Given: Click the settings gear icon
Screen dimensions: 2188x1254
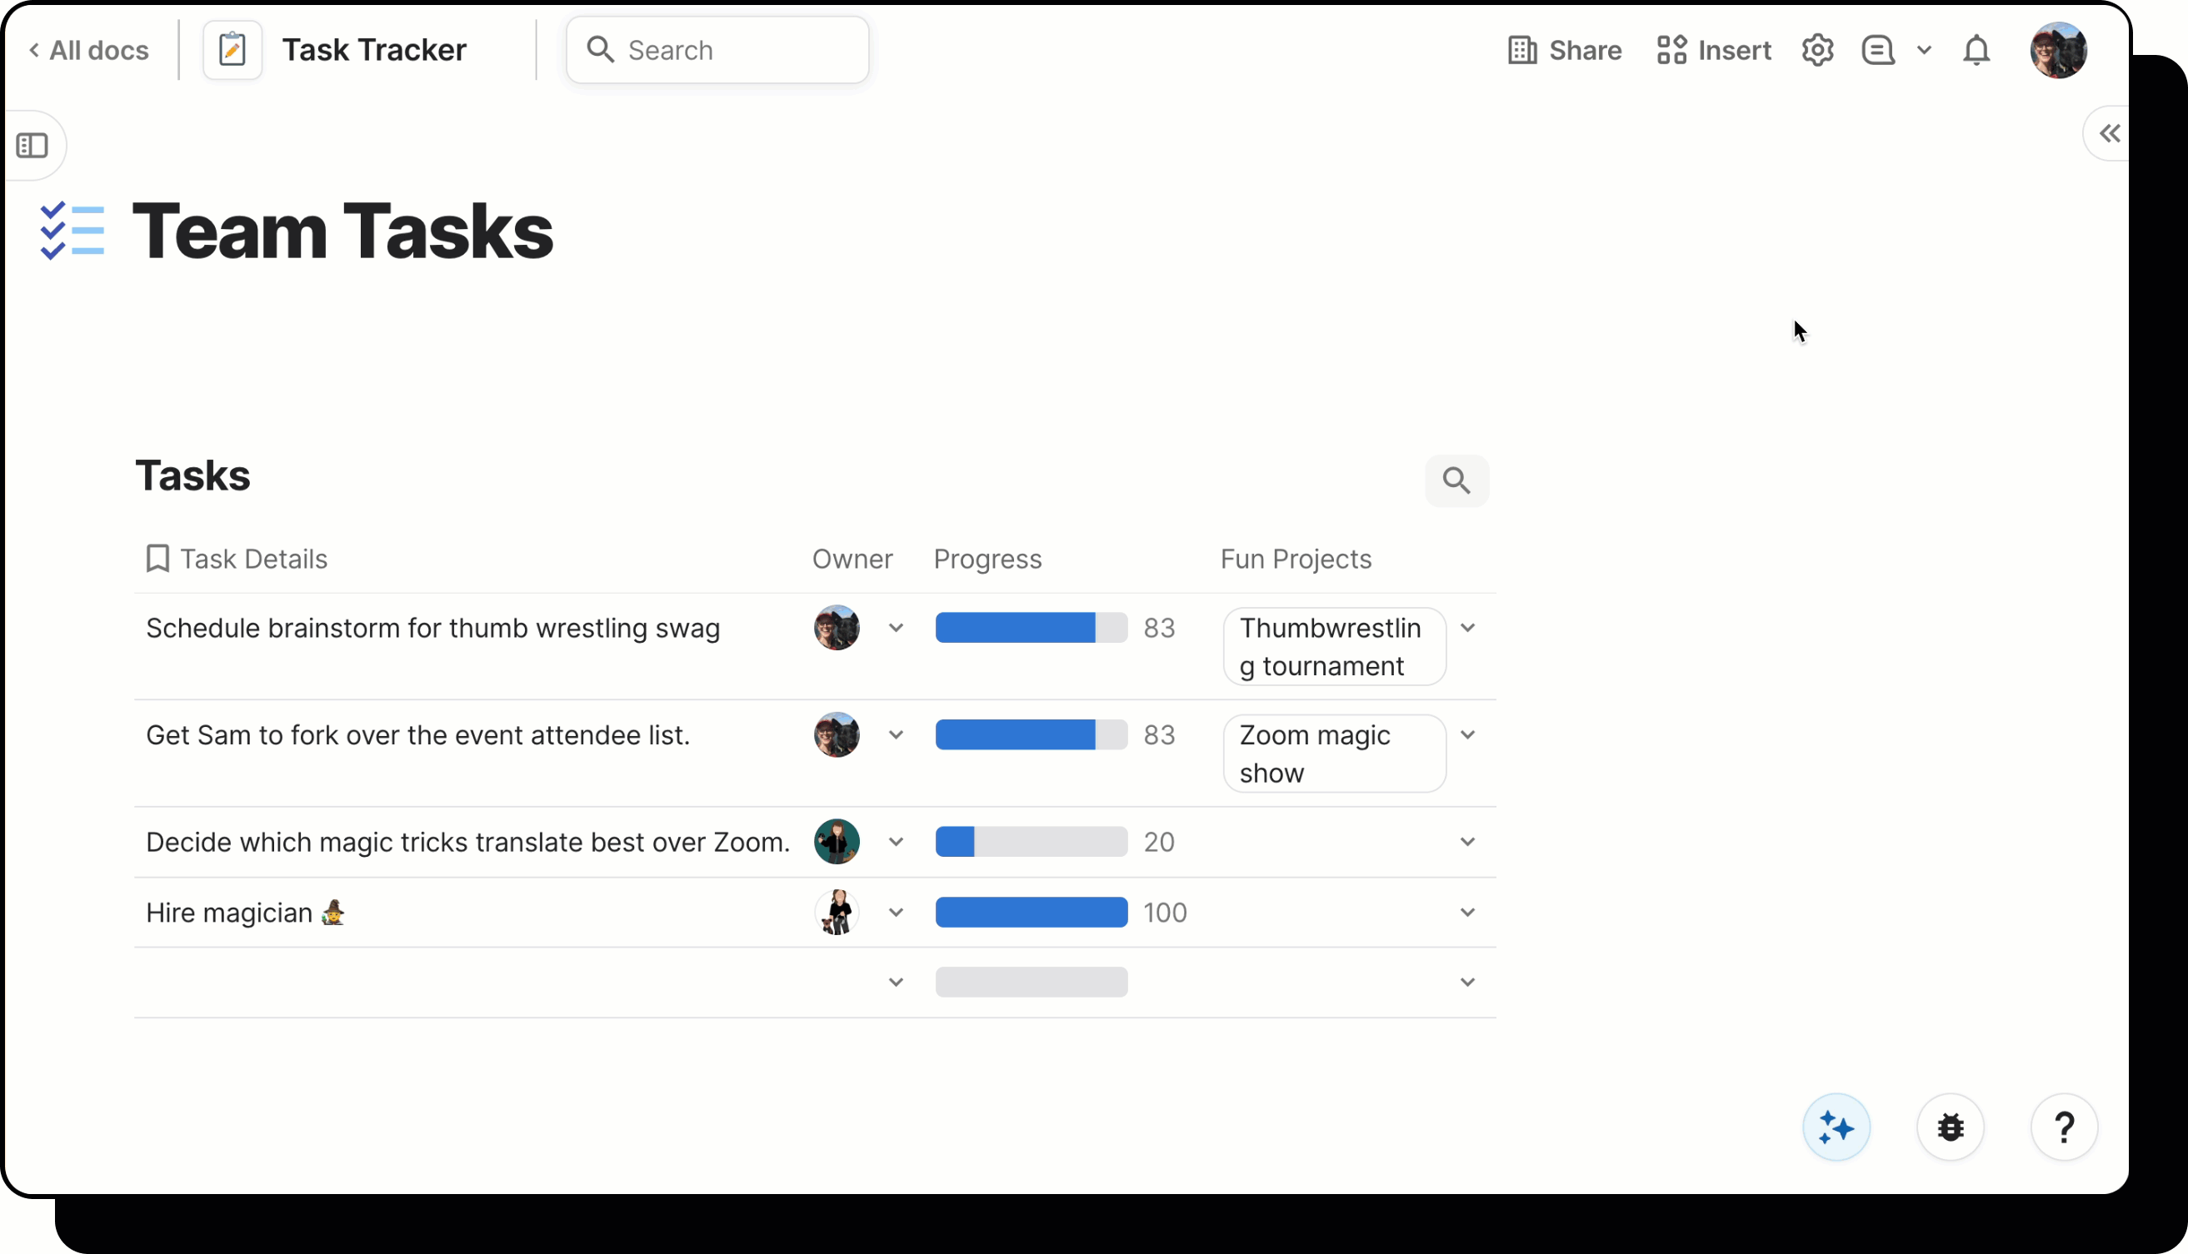Looking at the screenshot, I should pyautogui.click(x=1816, y=50).
